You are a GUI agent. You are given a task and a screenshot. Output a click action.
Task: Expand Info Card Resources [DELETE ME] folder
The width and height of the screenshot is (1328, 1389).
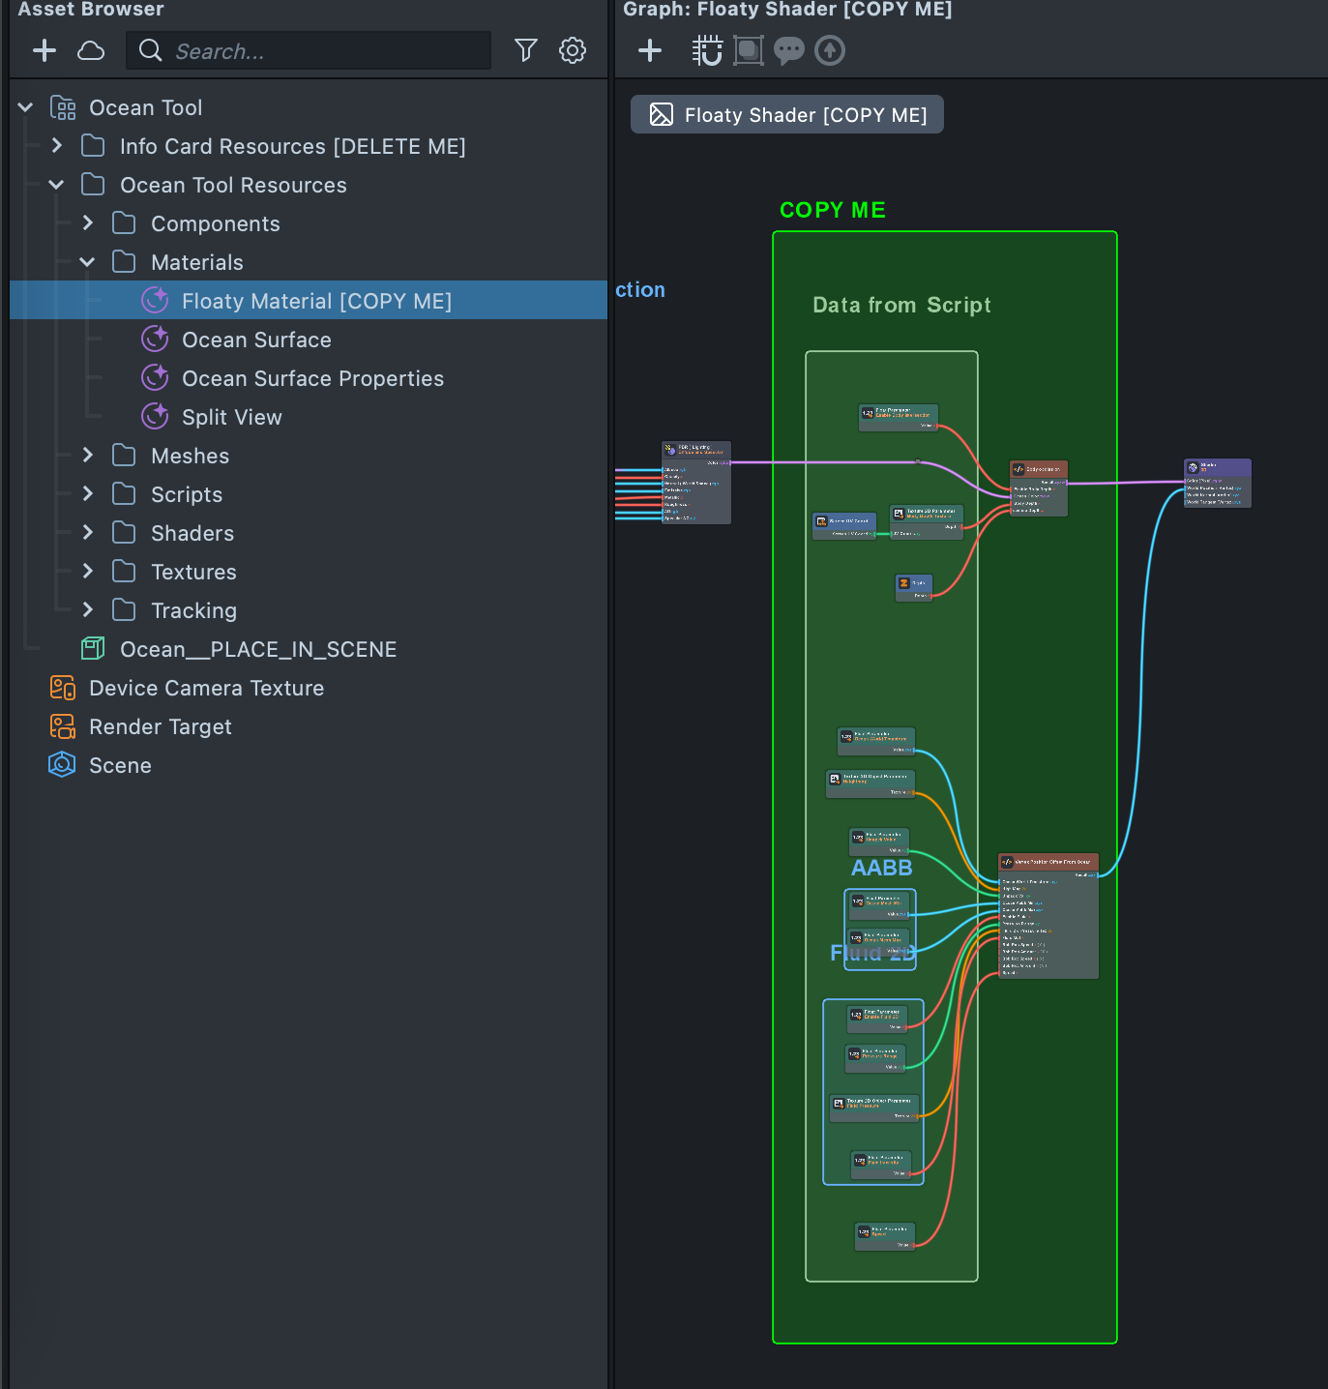(x=57, y=146)
